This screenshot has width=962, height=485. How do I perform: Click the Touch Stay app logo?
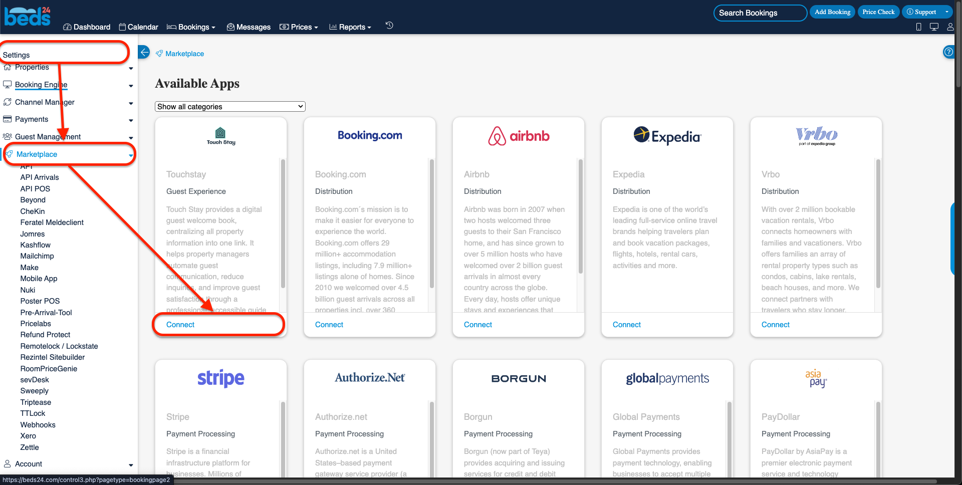coord(221,136)
